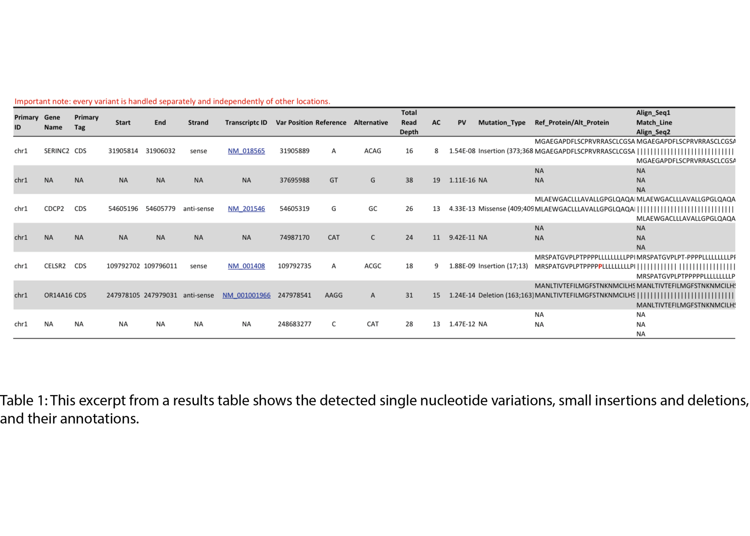
Task: Open the NM_201546 transcript link
Action: [x=246, y=209]
